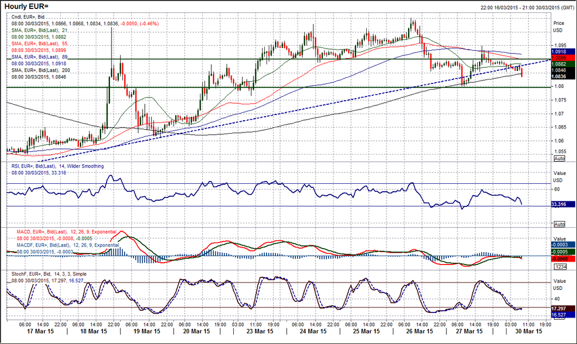Click the 1.095 price axis label
Image resolution: width=577 pixels, height=344 pixels.
point(560,46)
